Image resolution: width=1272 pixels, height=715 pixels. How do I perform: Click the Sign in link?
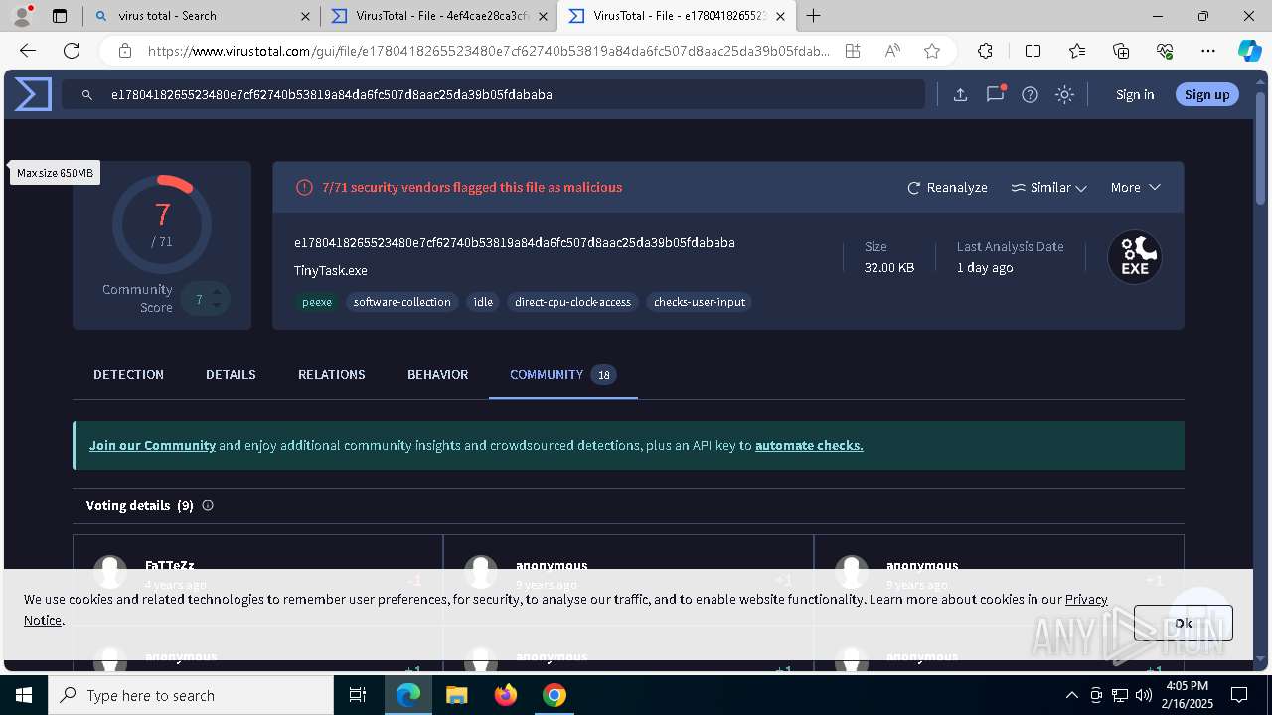click(1135, 95)
